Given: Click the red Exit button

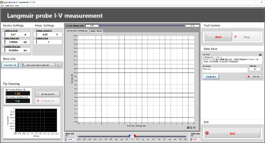Looking at the screenshot, I should click(x=232, y=134).
